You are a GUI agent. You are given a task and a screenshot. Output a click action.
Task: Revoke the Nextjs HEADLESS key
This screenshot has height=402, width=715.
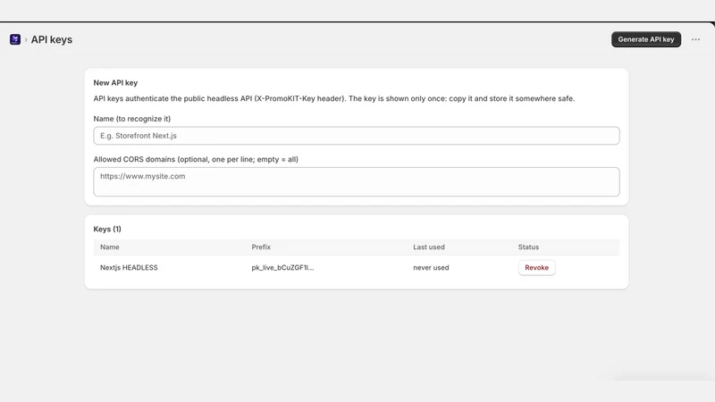click(536, 267)
